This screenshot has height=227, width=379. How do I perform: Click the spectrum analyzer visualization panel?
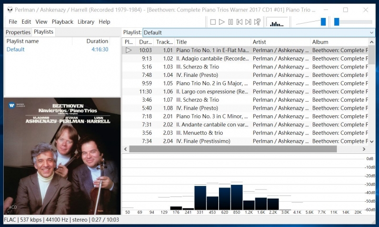coord(248,184)
